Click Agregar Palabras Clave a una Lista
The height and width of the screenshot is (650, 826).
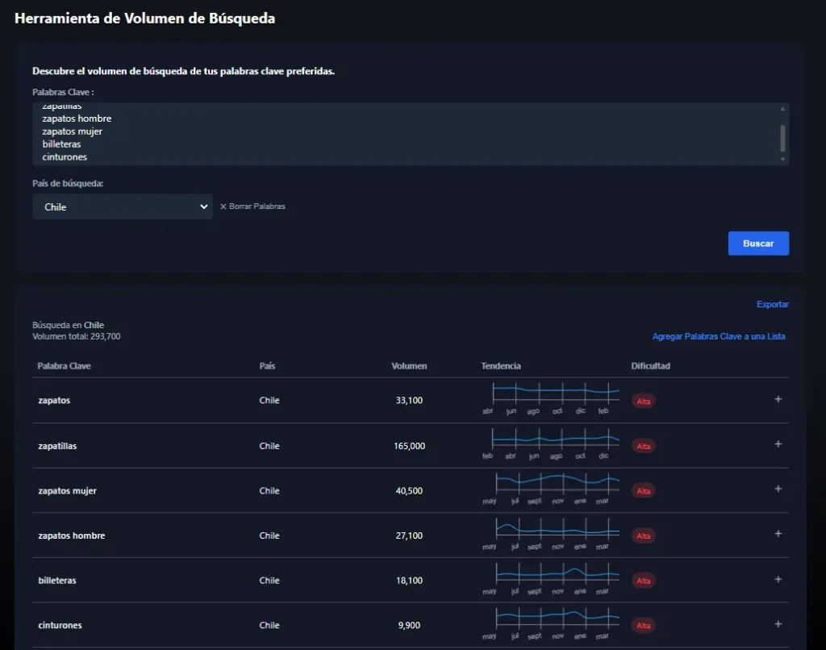pos(718,336)
